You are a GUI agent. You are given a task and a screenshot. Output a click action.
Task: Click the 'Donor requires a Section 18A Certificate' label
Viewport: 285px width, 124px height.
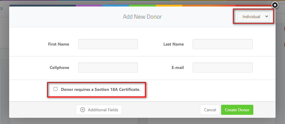coord(101,89)
